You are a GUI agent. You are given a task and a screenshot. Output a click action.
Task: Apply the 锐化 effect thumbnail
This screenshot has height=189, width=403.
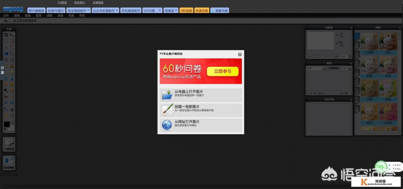[x=388, y=44]
